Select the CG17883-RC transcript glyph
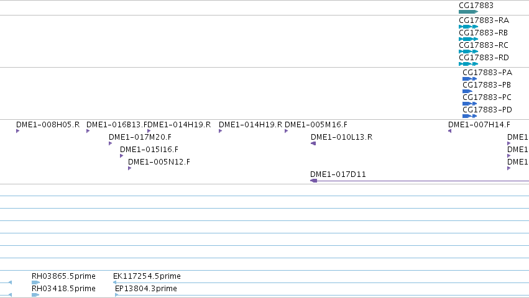Viewport: 529px width, 298px height. 468,52
